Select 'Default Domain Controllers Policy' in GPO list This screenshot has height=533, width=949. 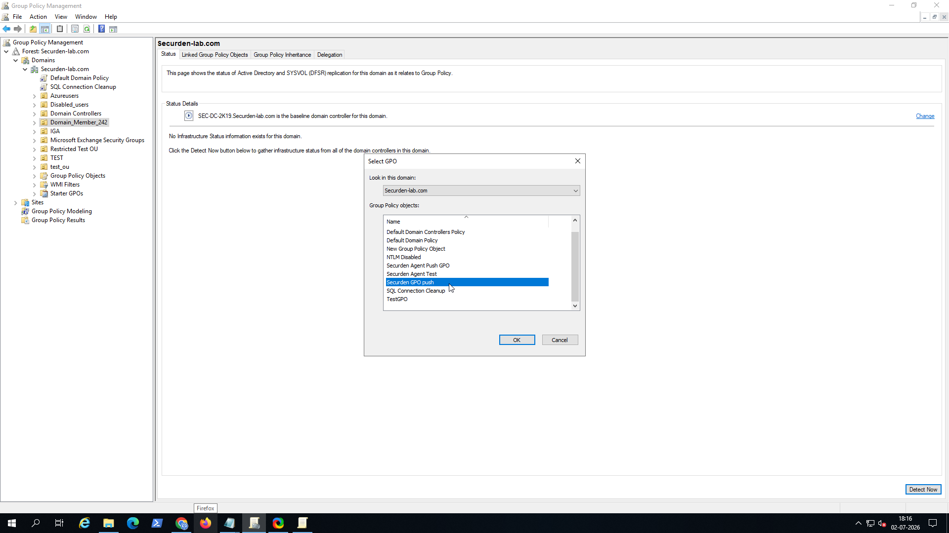tap(426, 232)
